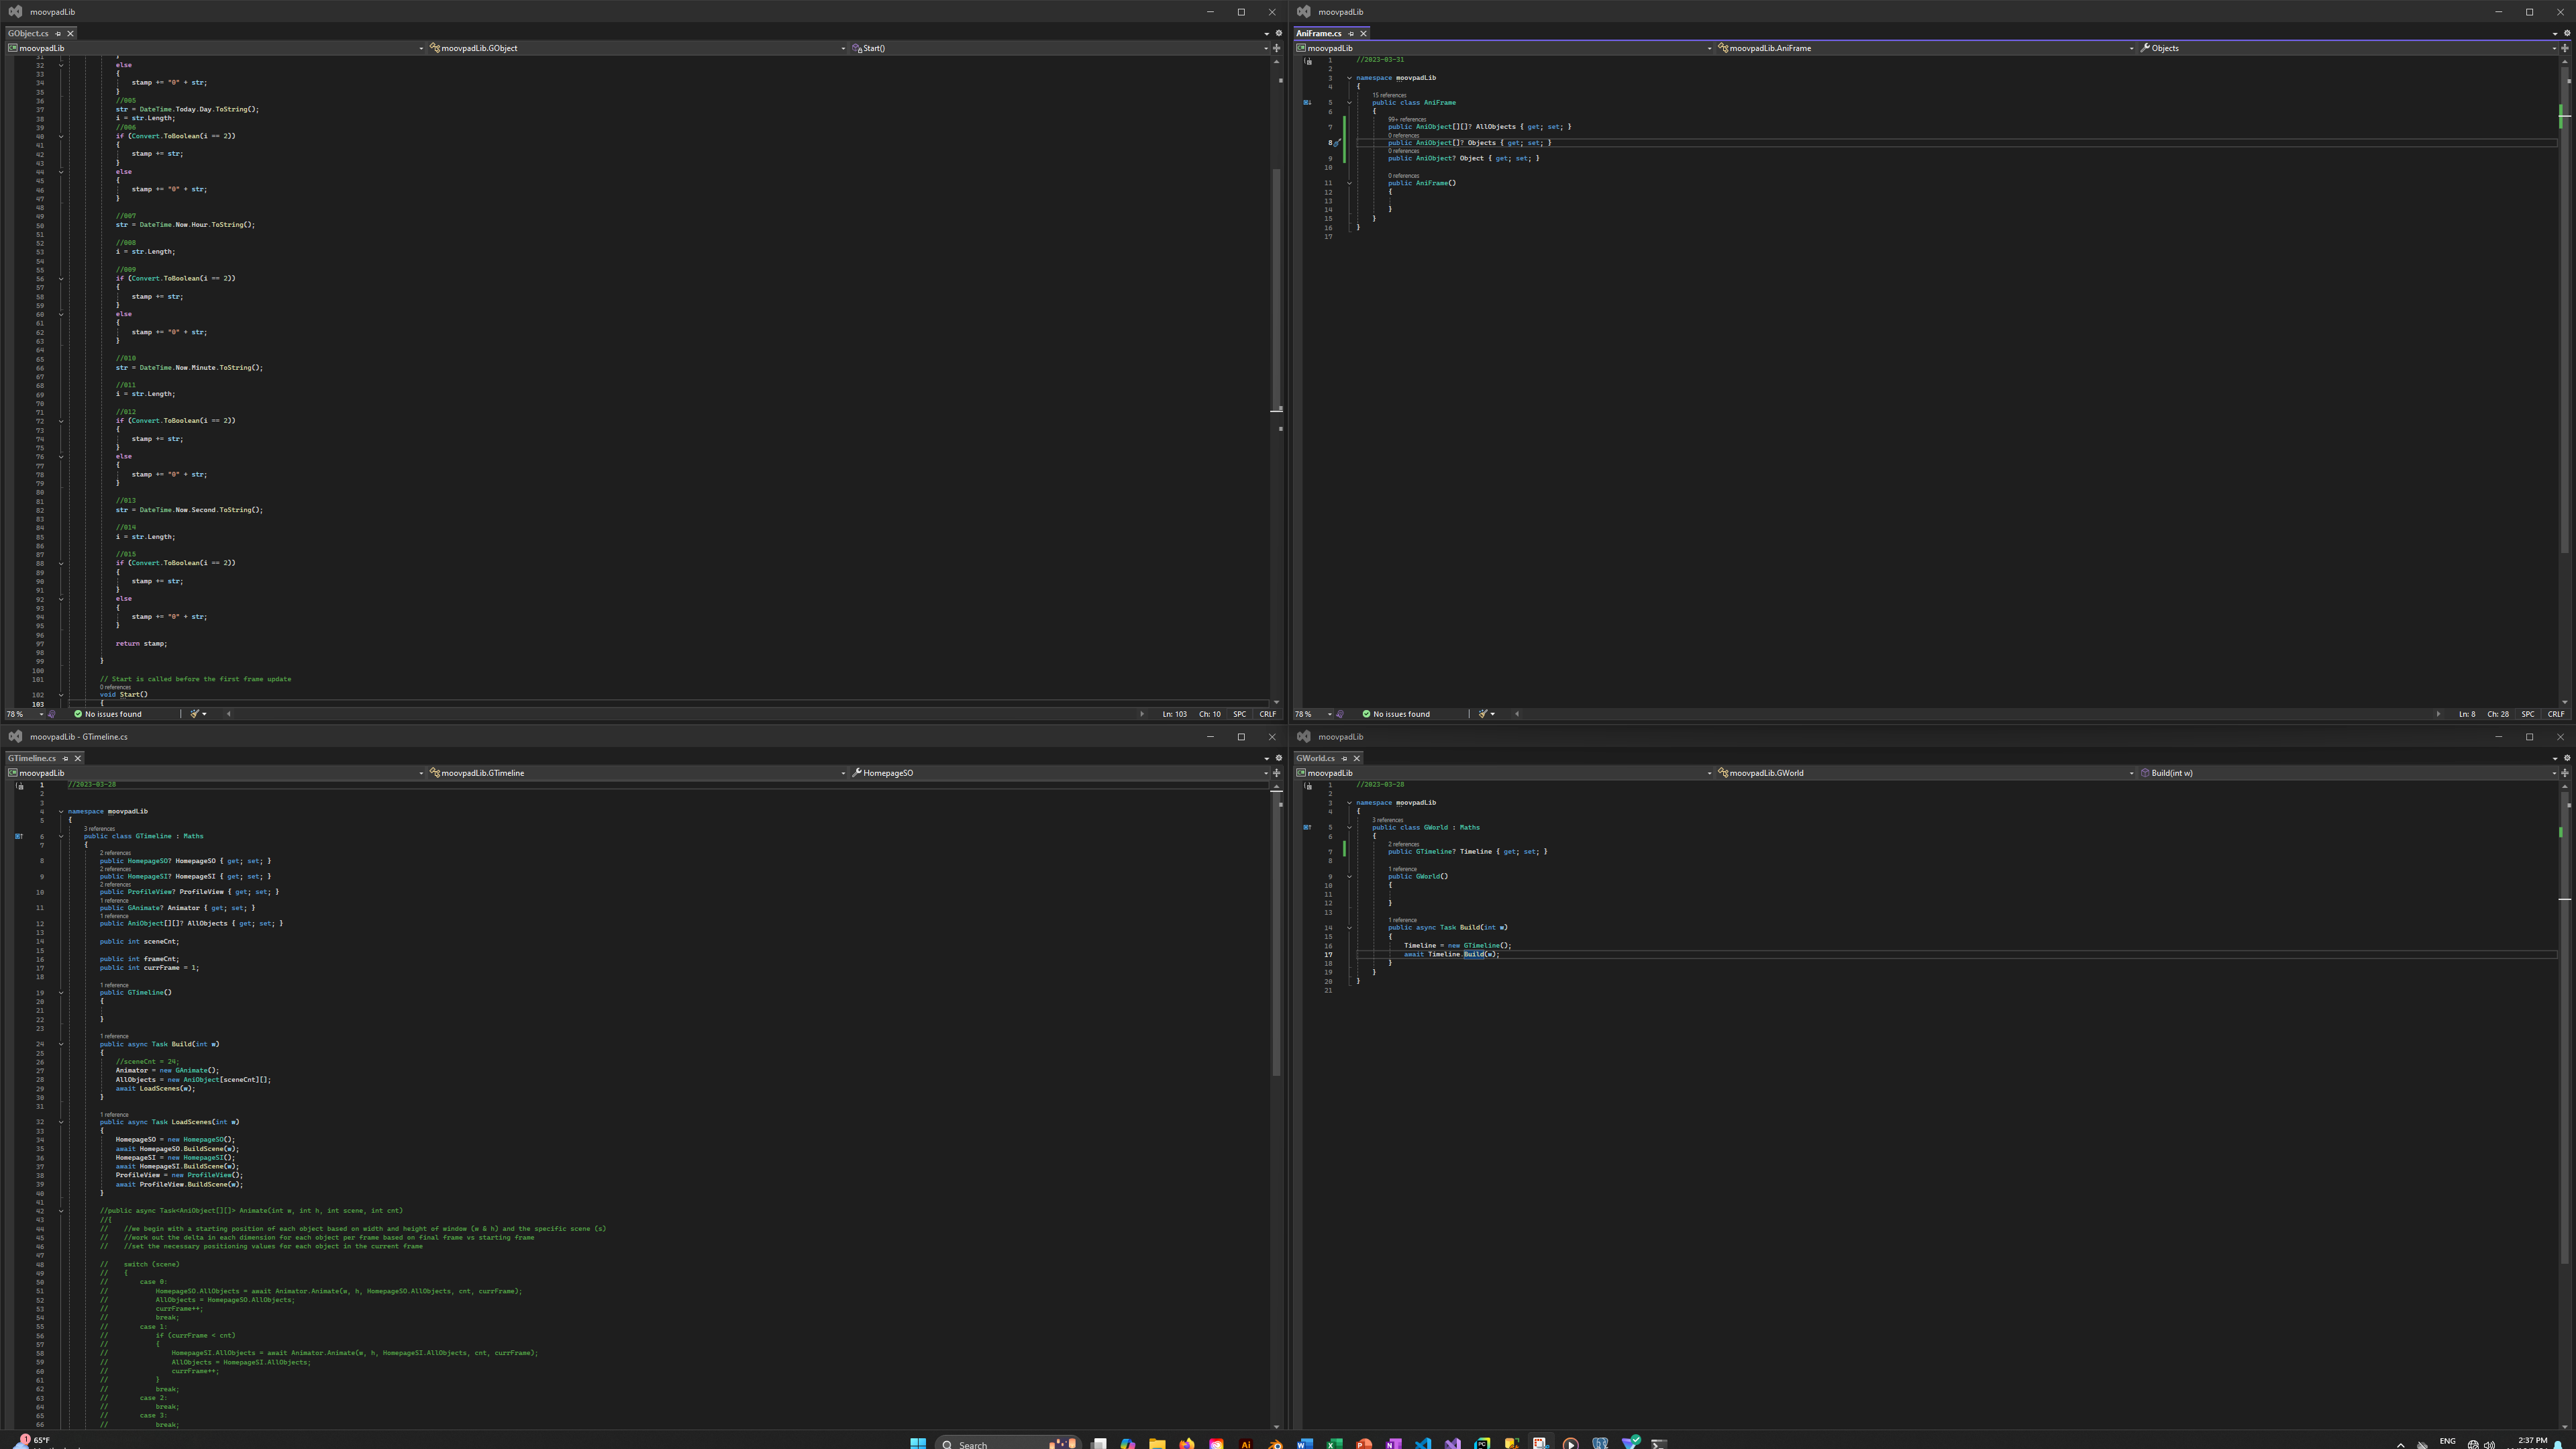Click 'Ln: 103' in GObject status bar
2576x1449 pixels.
pyautogui.click(x=1174, y=714)
